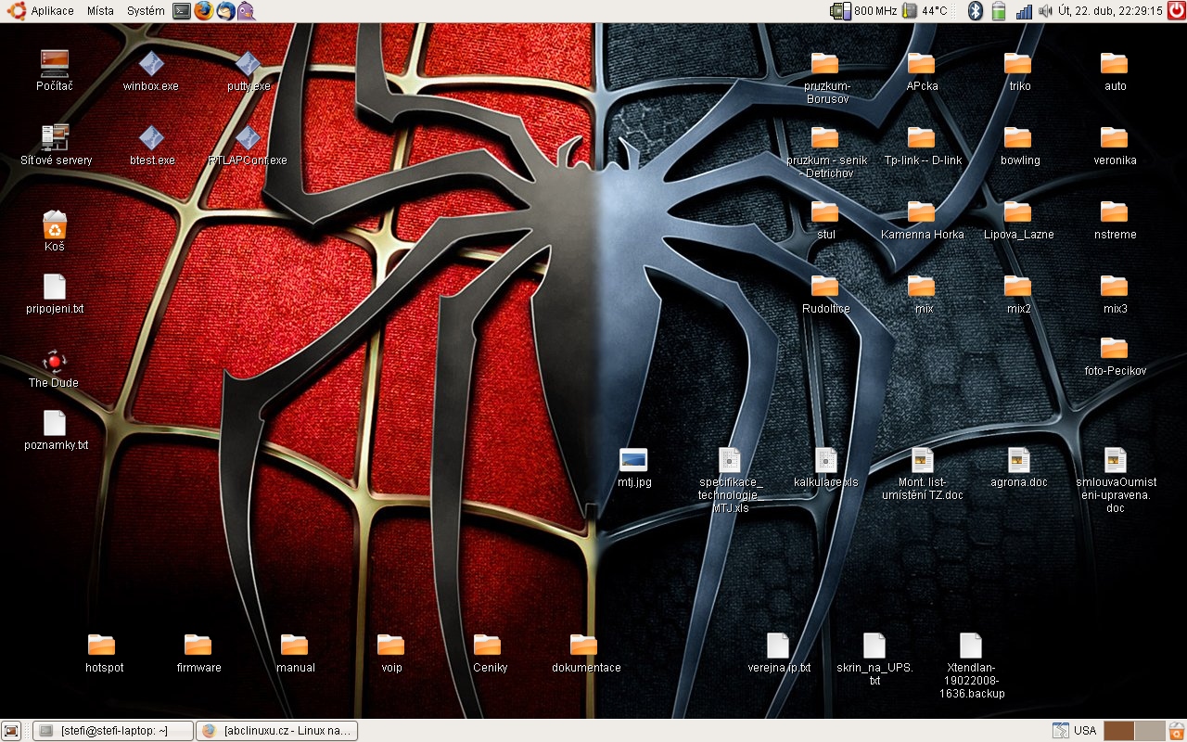Select the nstreme folder

point(1115,220)
